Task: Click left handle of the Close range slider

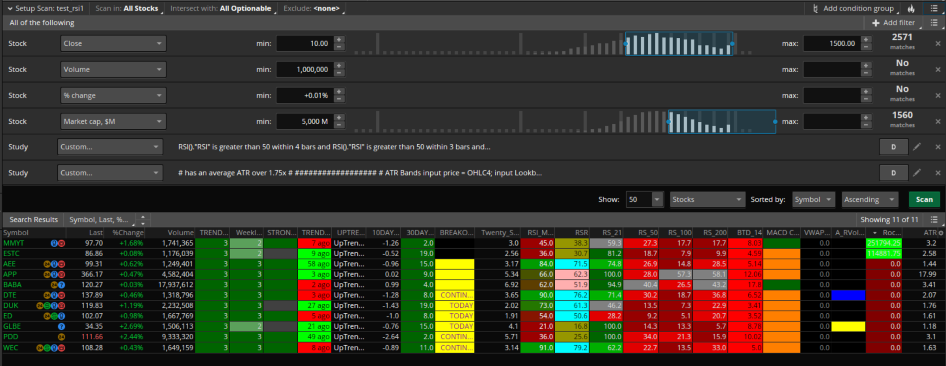Action: (x=626, y=44)
